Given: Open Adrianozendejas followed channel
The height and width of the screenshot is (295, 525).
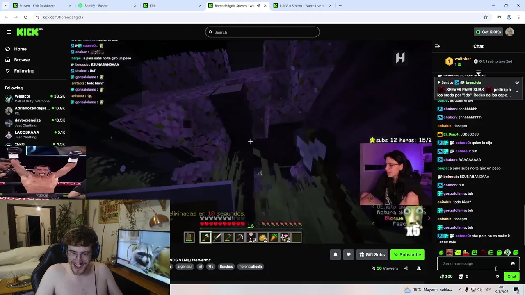Looking at the screenshot, I should tap(35, 111).
